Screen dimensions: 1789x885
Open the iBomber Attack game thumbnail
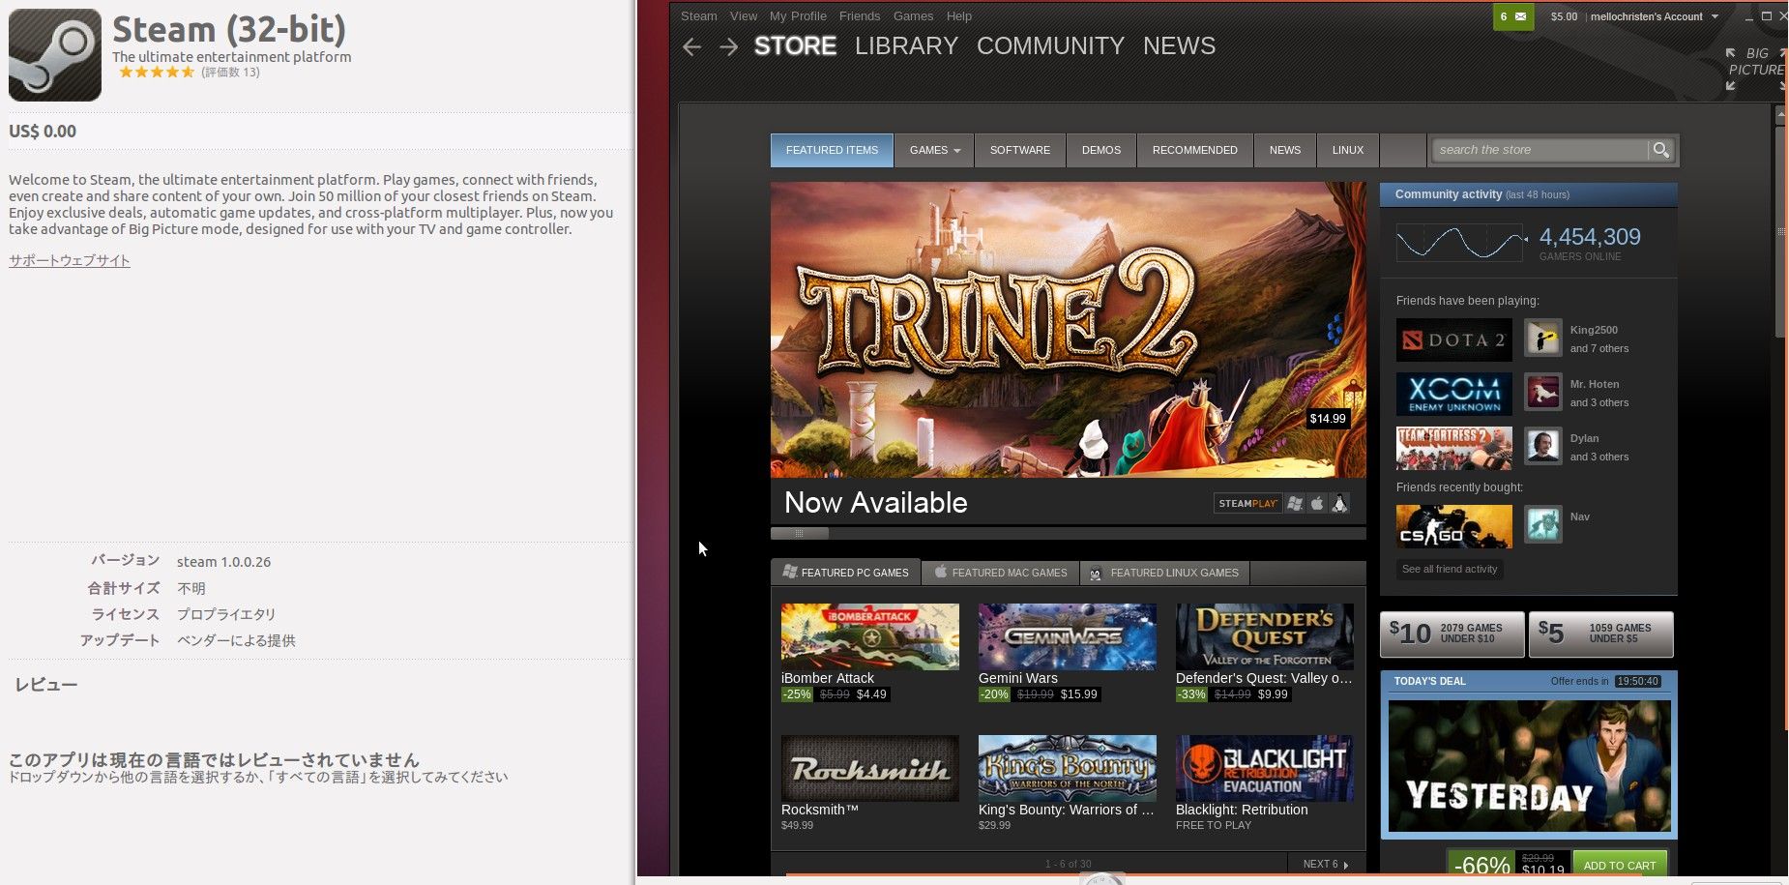pos(870,636)
